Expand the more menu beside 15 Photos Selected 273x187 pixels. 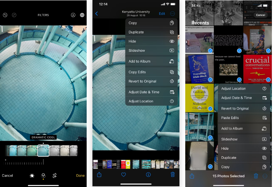coord(265,176)
